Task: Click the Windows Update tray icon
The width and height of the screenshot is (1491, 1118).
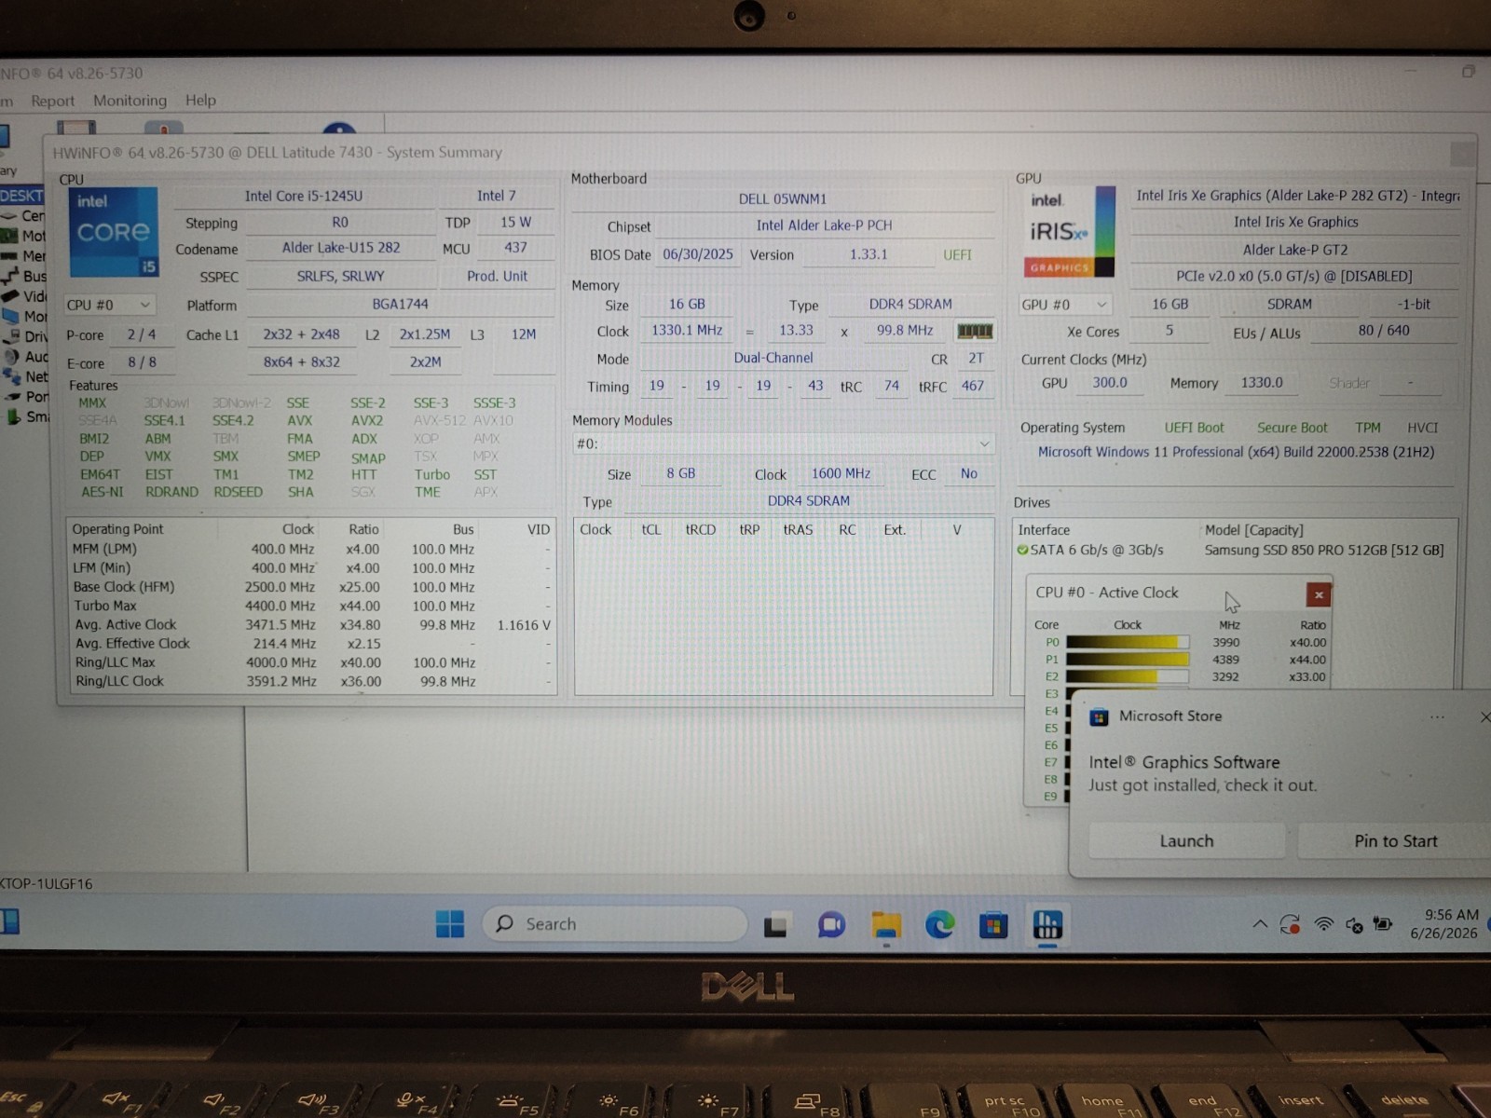Action: [x=1291, y=924]
